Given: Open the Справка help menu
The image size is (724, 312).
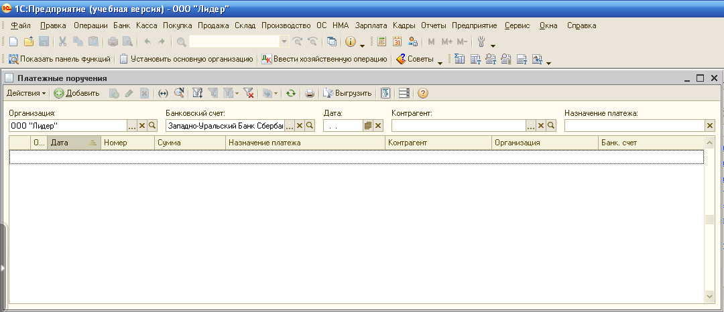Looking at the screenshot, I should [581, 26].
